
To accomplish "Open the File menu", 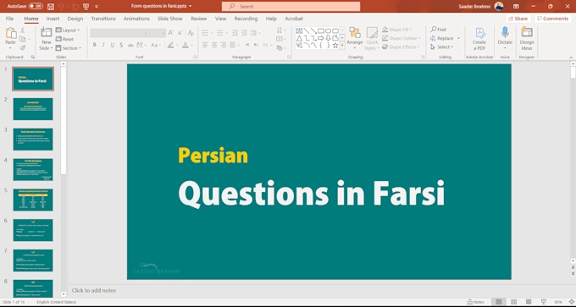I will [9, 19].
